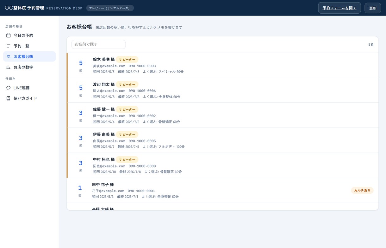Image resolution: width=386 pixels, height=248 pixels.
Task: Click ○○整体院 予約管理 app title
Action: [24, 8]
